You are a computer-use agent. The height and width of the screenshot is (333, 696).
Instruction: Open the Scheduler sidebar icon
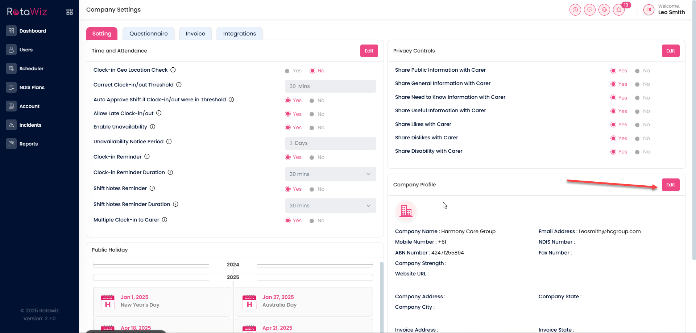click(x=11, y=68)
